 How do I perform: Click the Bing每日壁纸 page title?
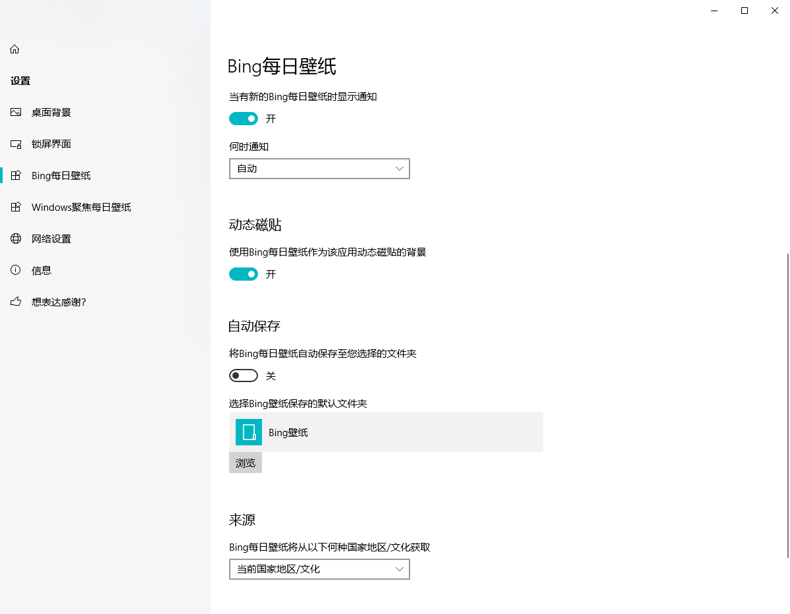(282, 66)
